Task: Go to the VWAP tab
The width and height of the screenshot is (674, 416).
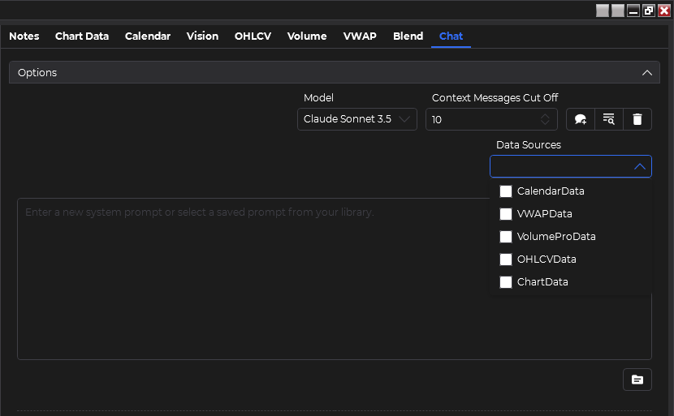Action: (360, 36)
